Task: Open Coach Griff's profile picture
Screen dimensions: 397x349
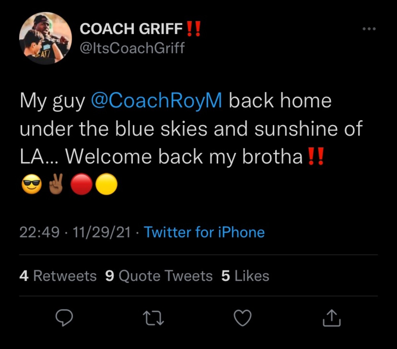Action: 45,38
